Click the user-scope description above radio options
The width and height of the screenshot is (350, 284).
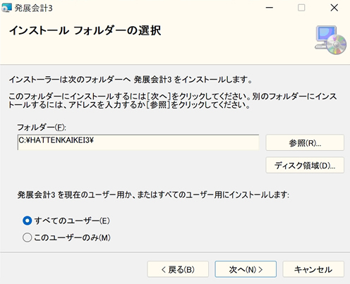(153, 195)
